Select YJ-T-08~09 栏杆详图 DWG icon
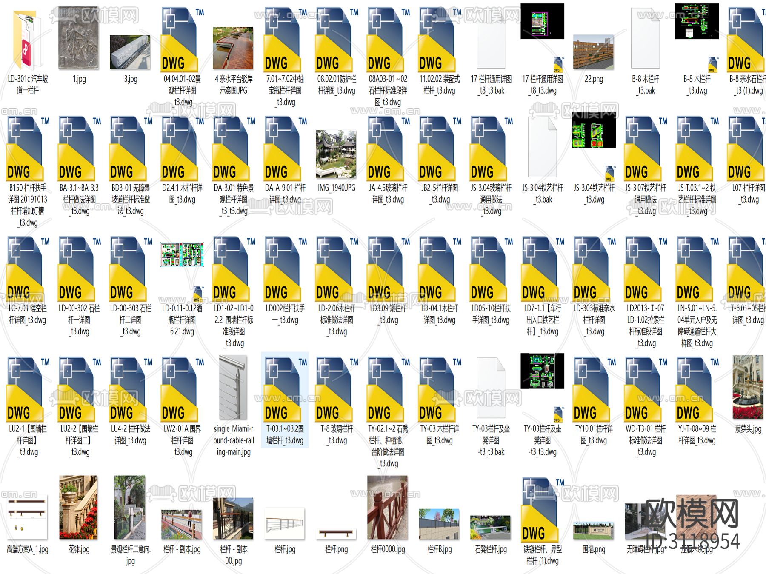Viewport: 766px width, 574px height. pyautogui.click(x=694, y=388)
